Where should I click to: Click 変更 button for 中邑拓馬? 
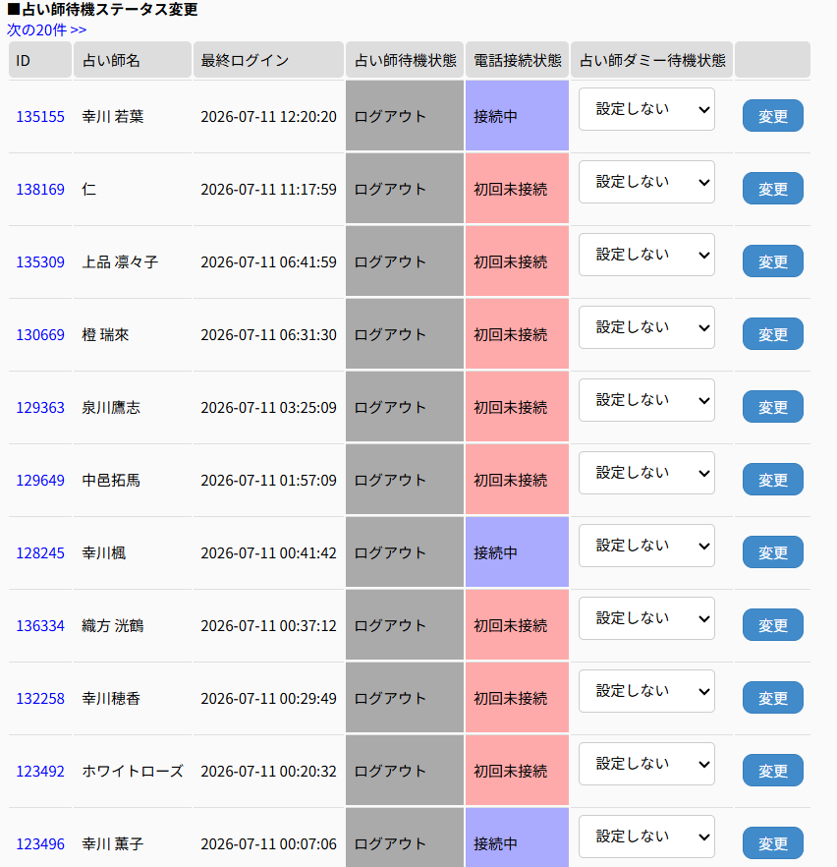[x=772, y=480]
